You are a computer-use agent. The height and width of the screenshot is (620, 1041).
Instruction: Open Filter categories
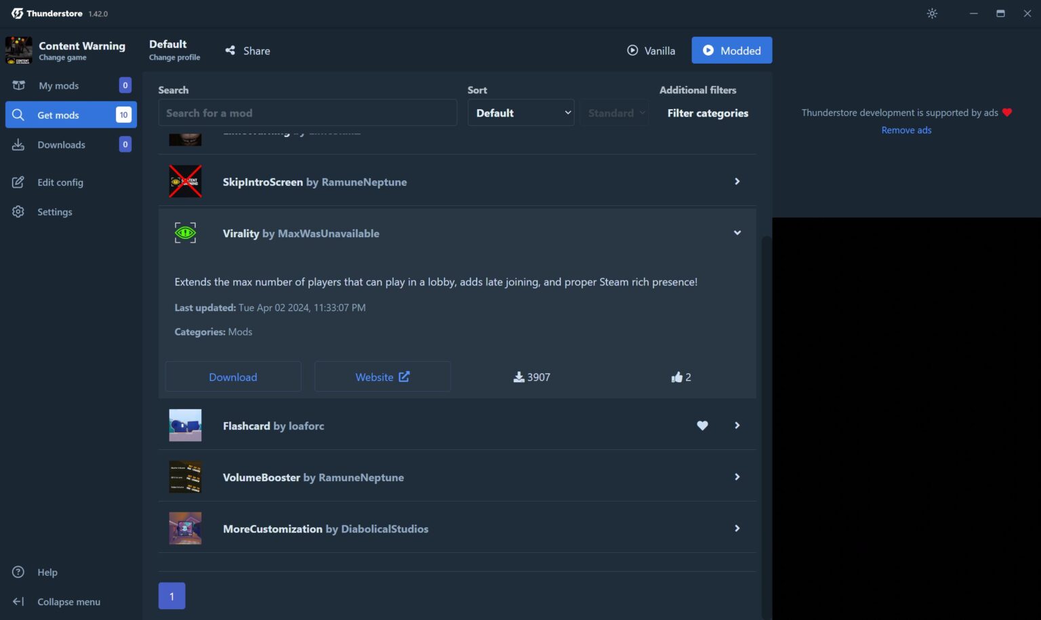[x=708, y=113]
